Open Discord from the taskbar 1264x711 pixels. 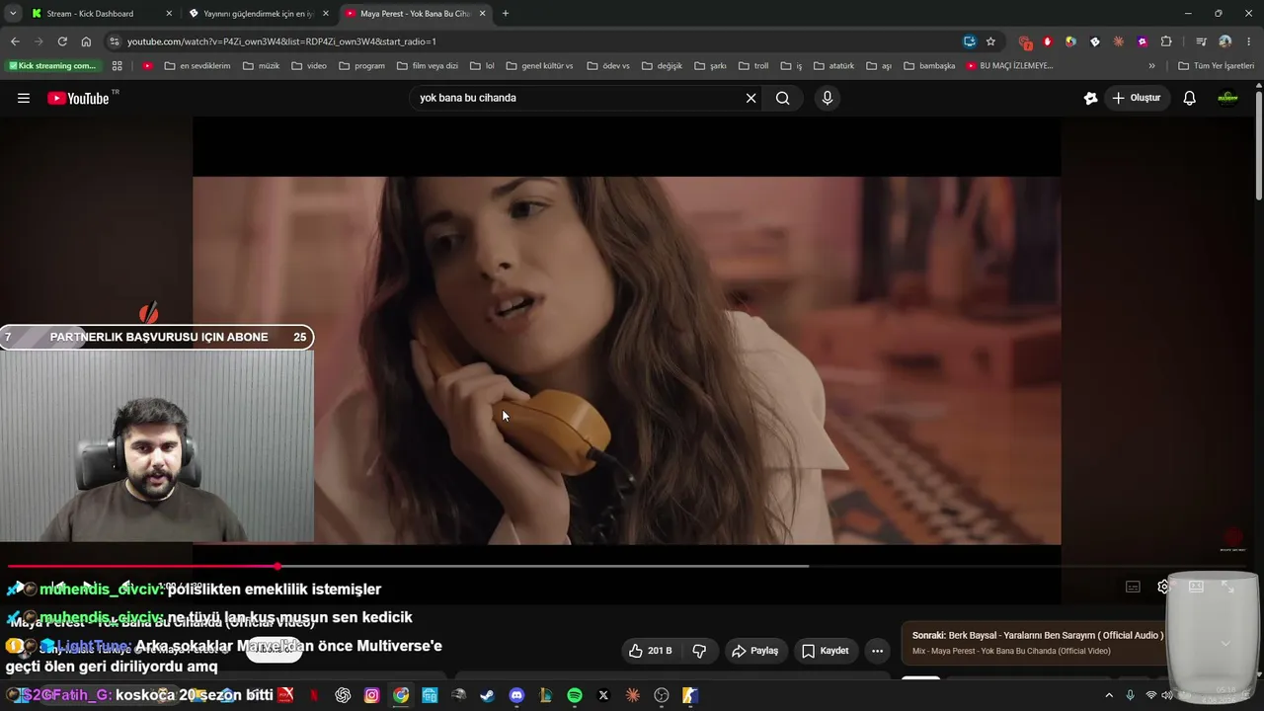pos(516,695)
